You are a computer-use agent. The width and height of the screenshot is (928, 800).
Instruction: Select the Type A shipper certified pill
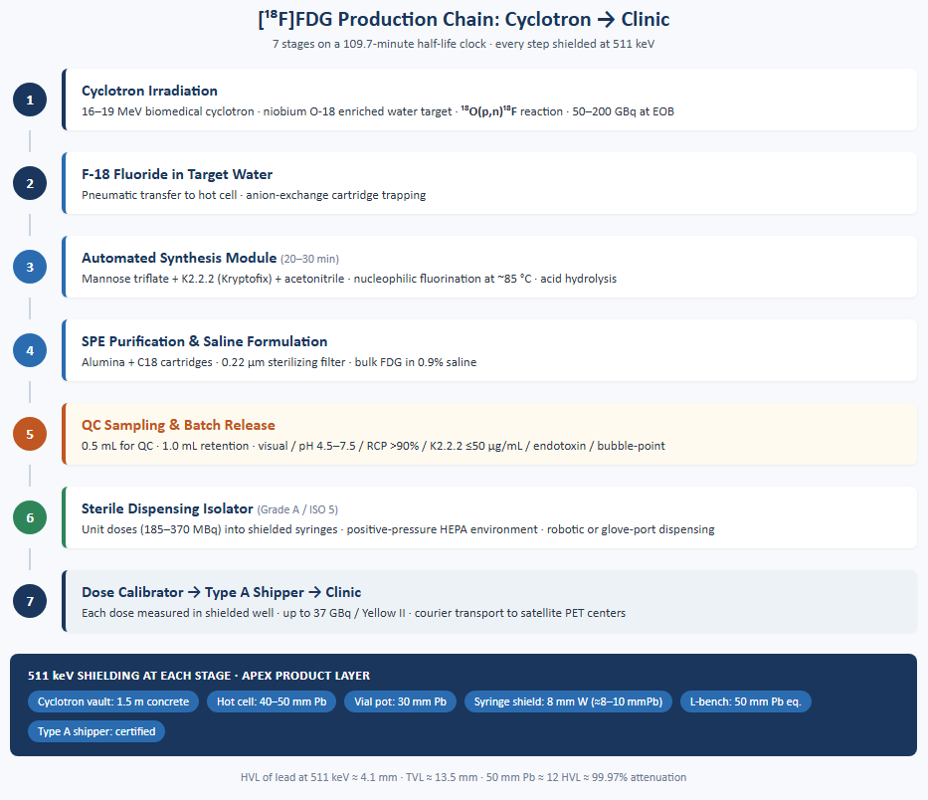coord(96,731)
